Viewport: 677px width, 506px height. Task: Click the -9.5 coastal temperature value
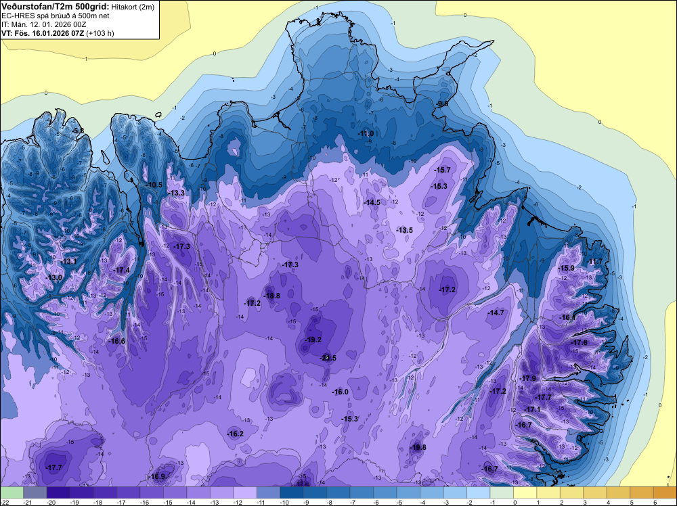(441, 103)
